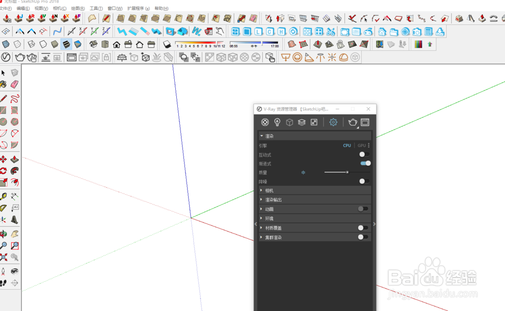Disable the 渐进式 progressive rendering toggle
Image resolution: width=505 pixels, height=311 pixels.
point(365,163)
